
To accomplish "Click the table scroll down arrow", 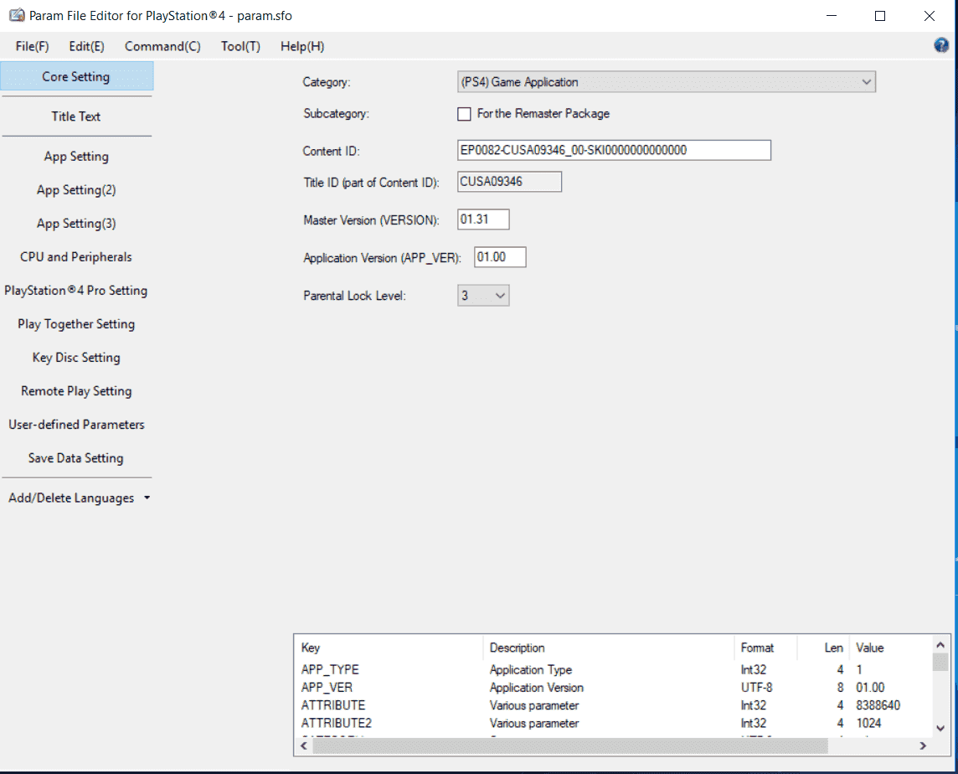I will click(940, 728).
